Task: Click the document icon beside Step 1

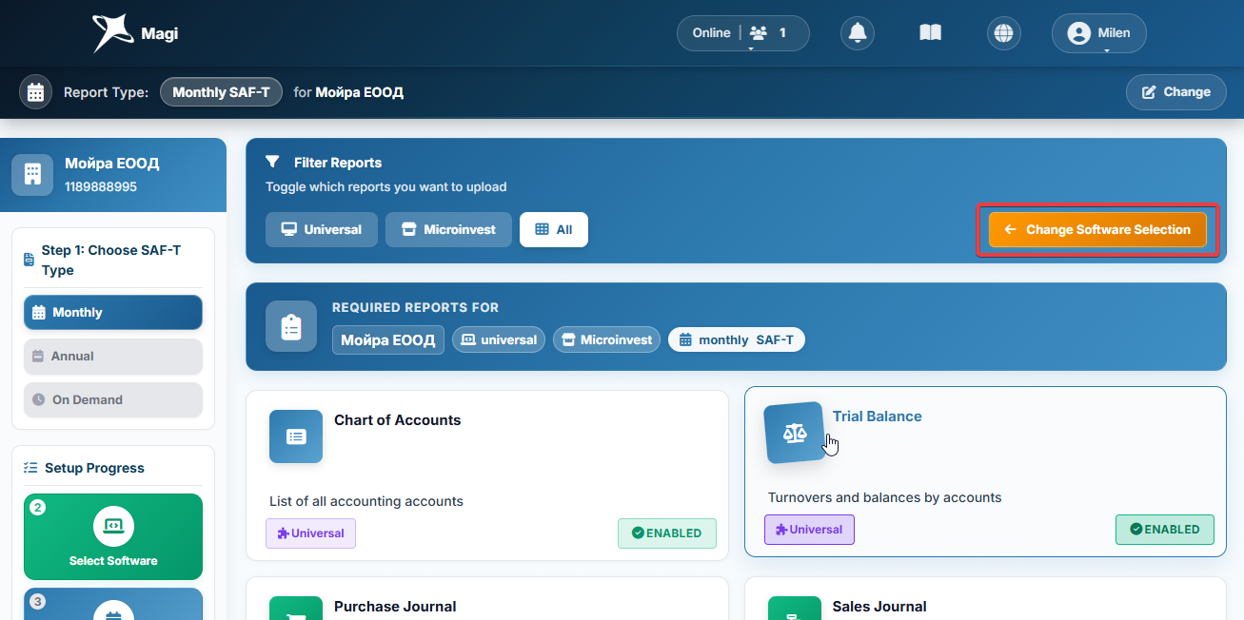Action: pos(30,260)
